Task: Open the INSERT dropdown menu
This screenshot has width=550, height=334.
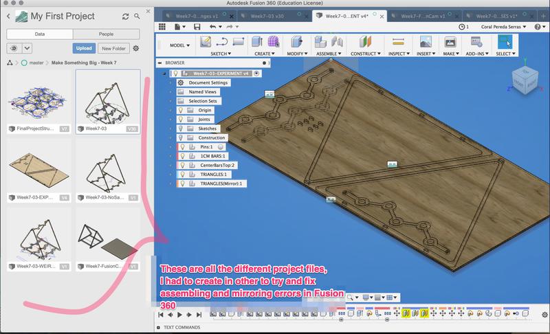Action: [426, 54]
